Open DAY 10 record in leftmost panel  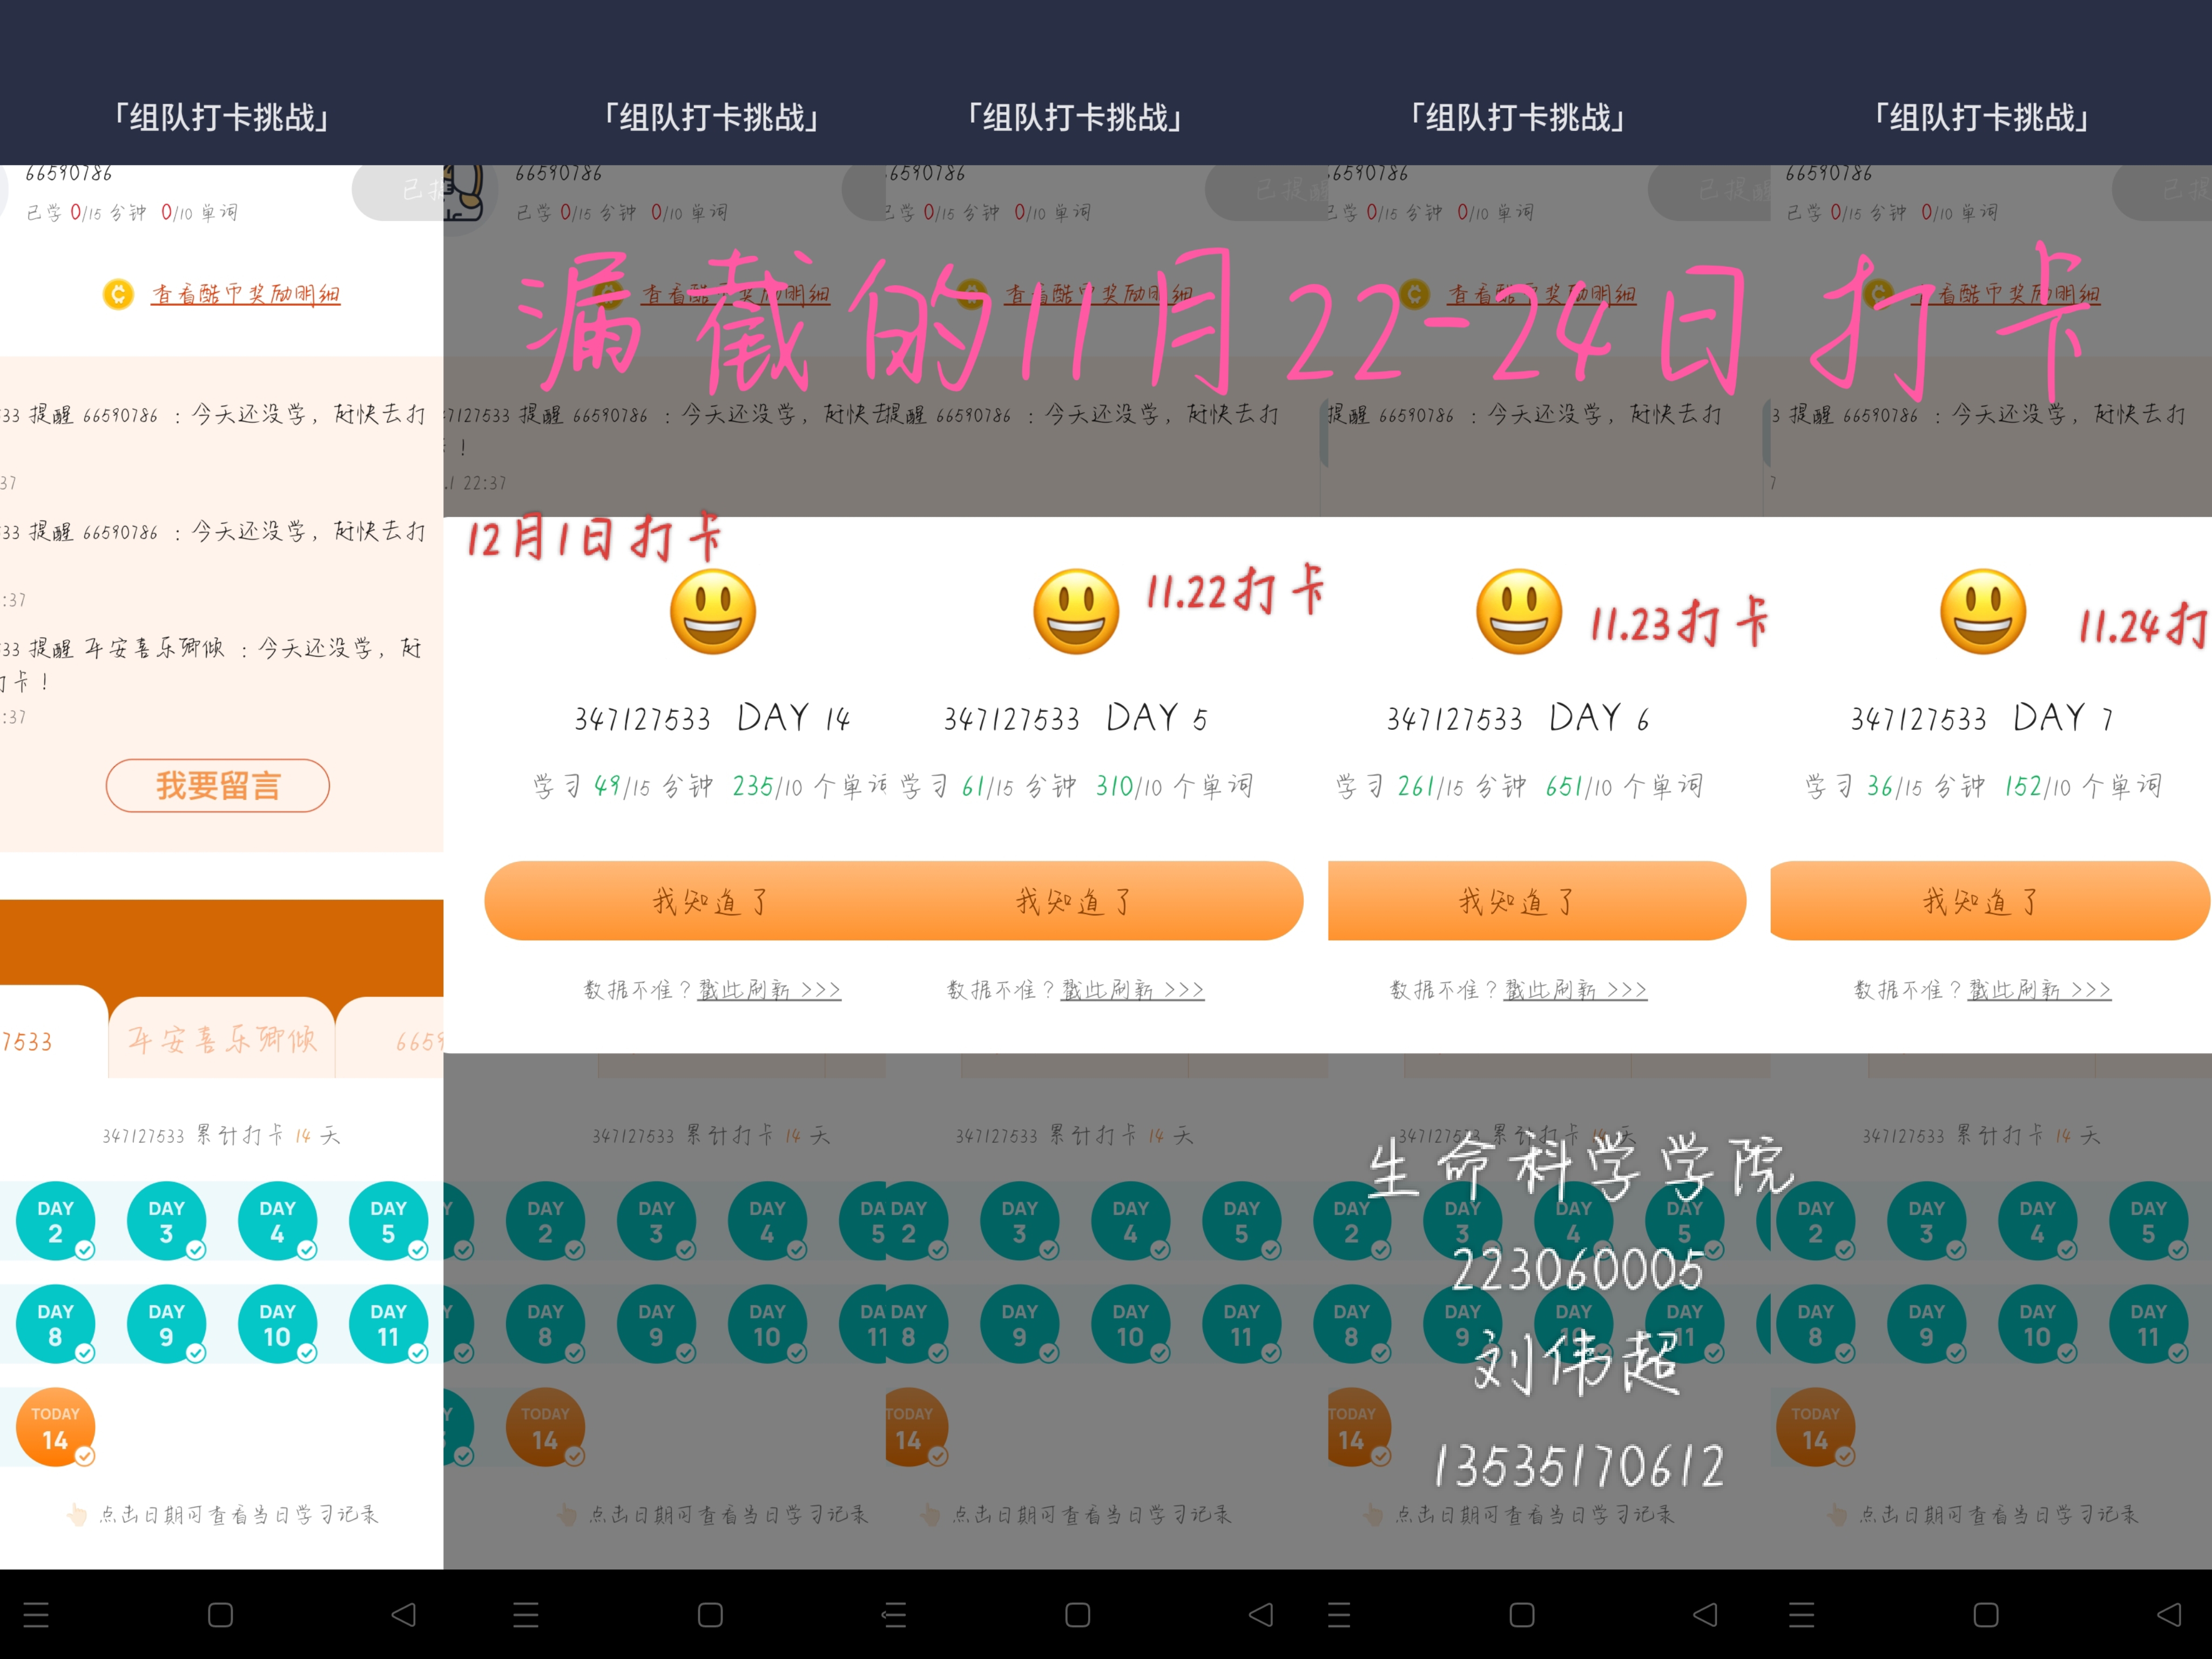pos(278,1324)
